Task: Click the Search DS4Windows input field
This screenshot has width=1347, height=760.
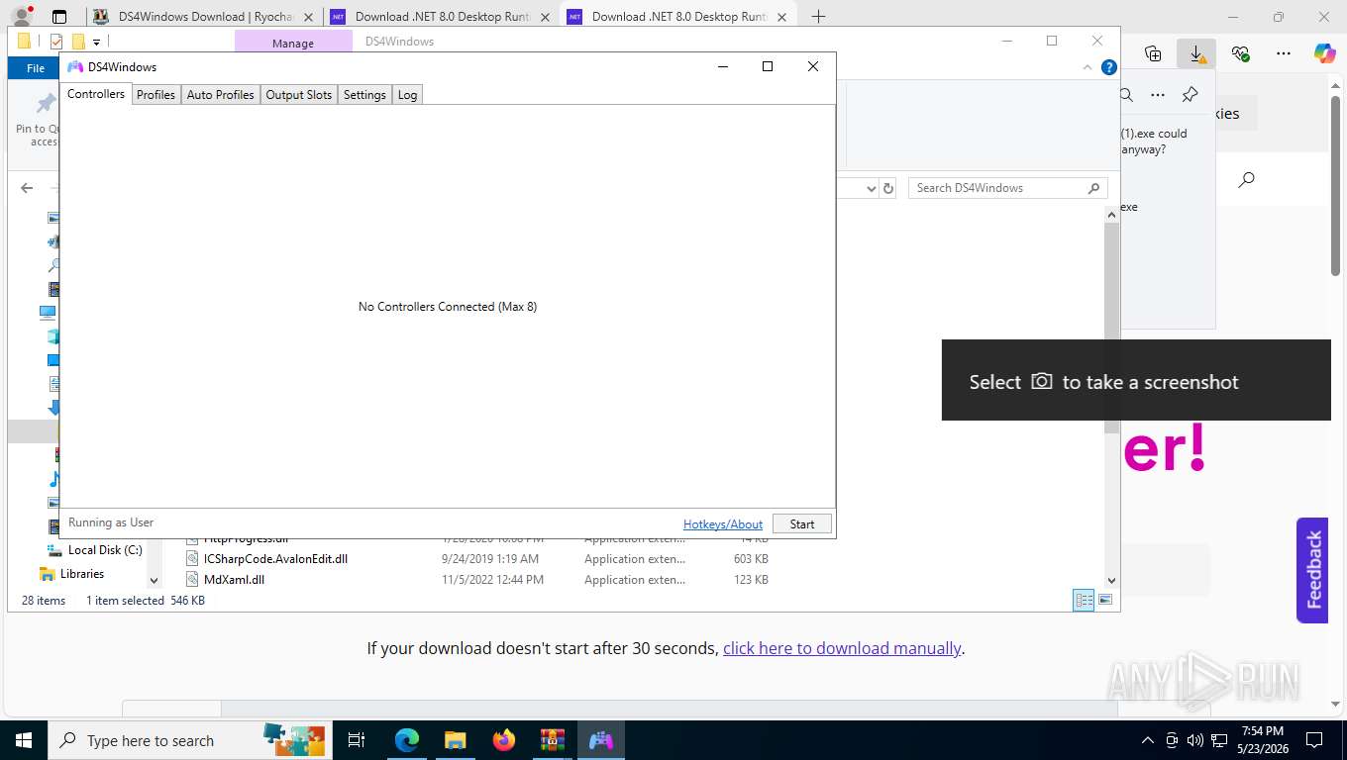Action: tap(1008, 188)
